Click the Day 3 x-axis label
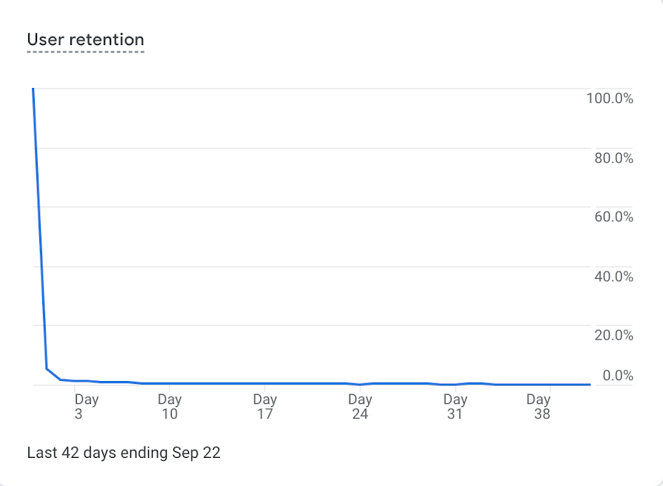The width and height of the screenshot is (663, 486). point(87,407)
